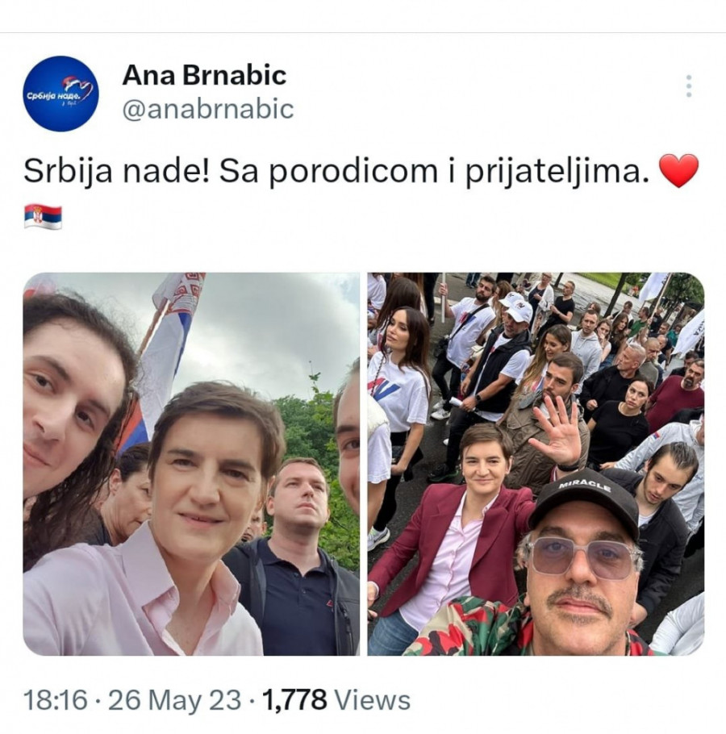
Task: Open the left selfie photo with flag
Action: click(191, 464)
